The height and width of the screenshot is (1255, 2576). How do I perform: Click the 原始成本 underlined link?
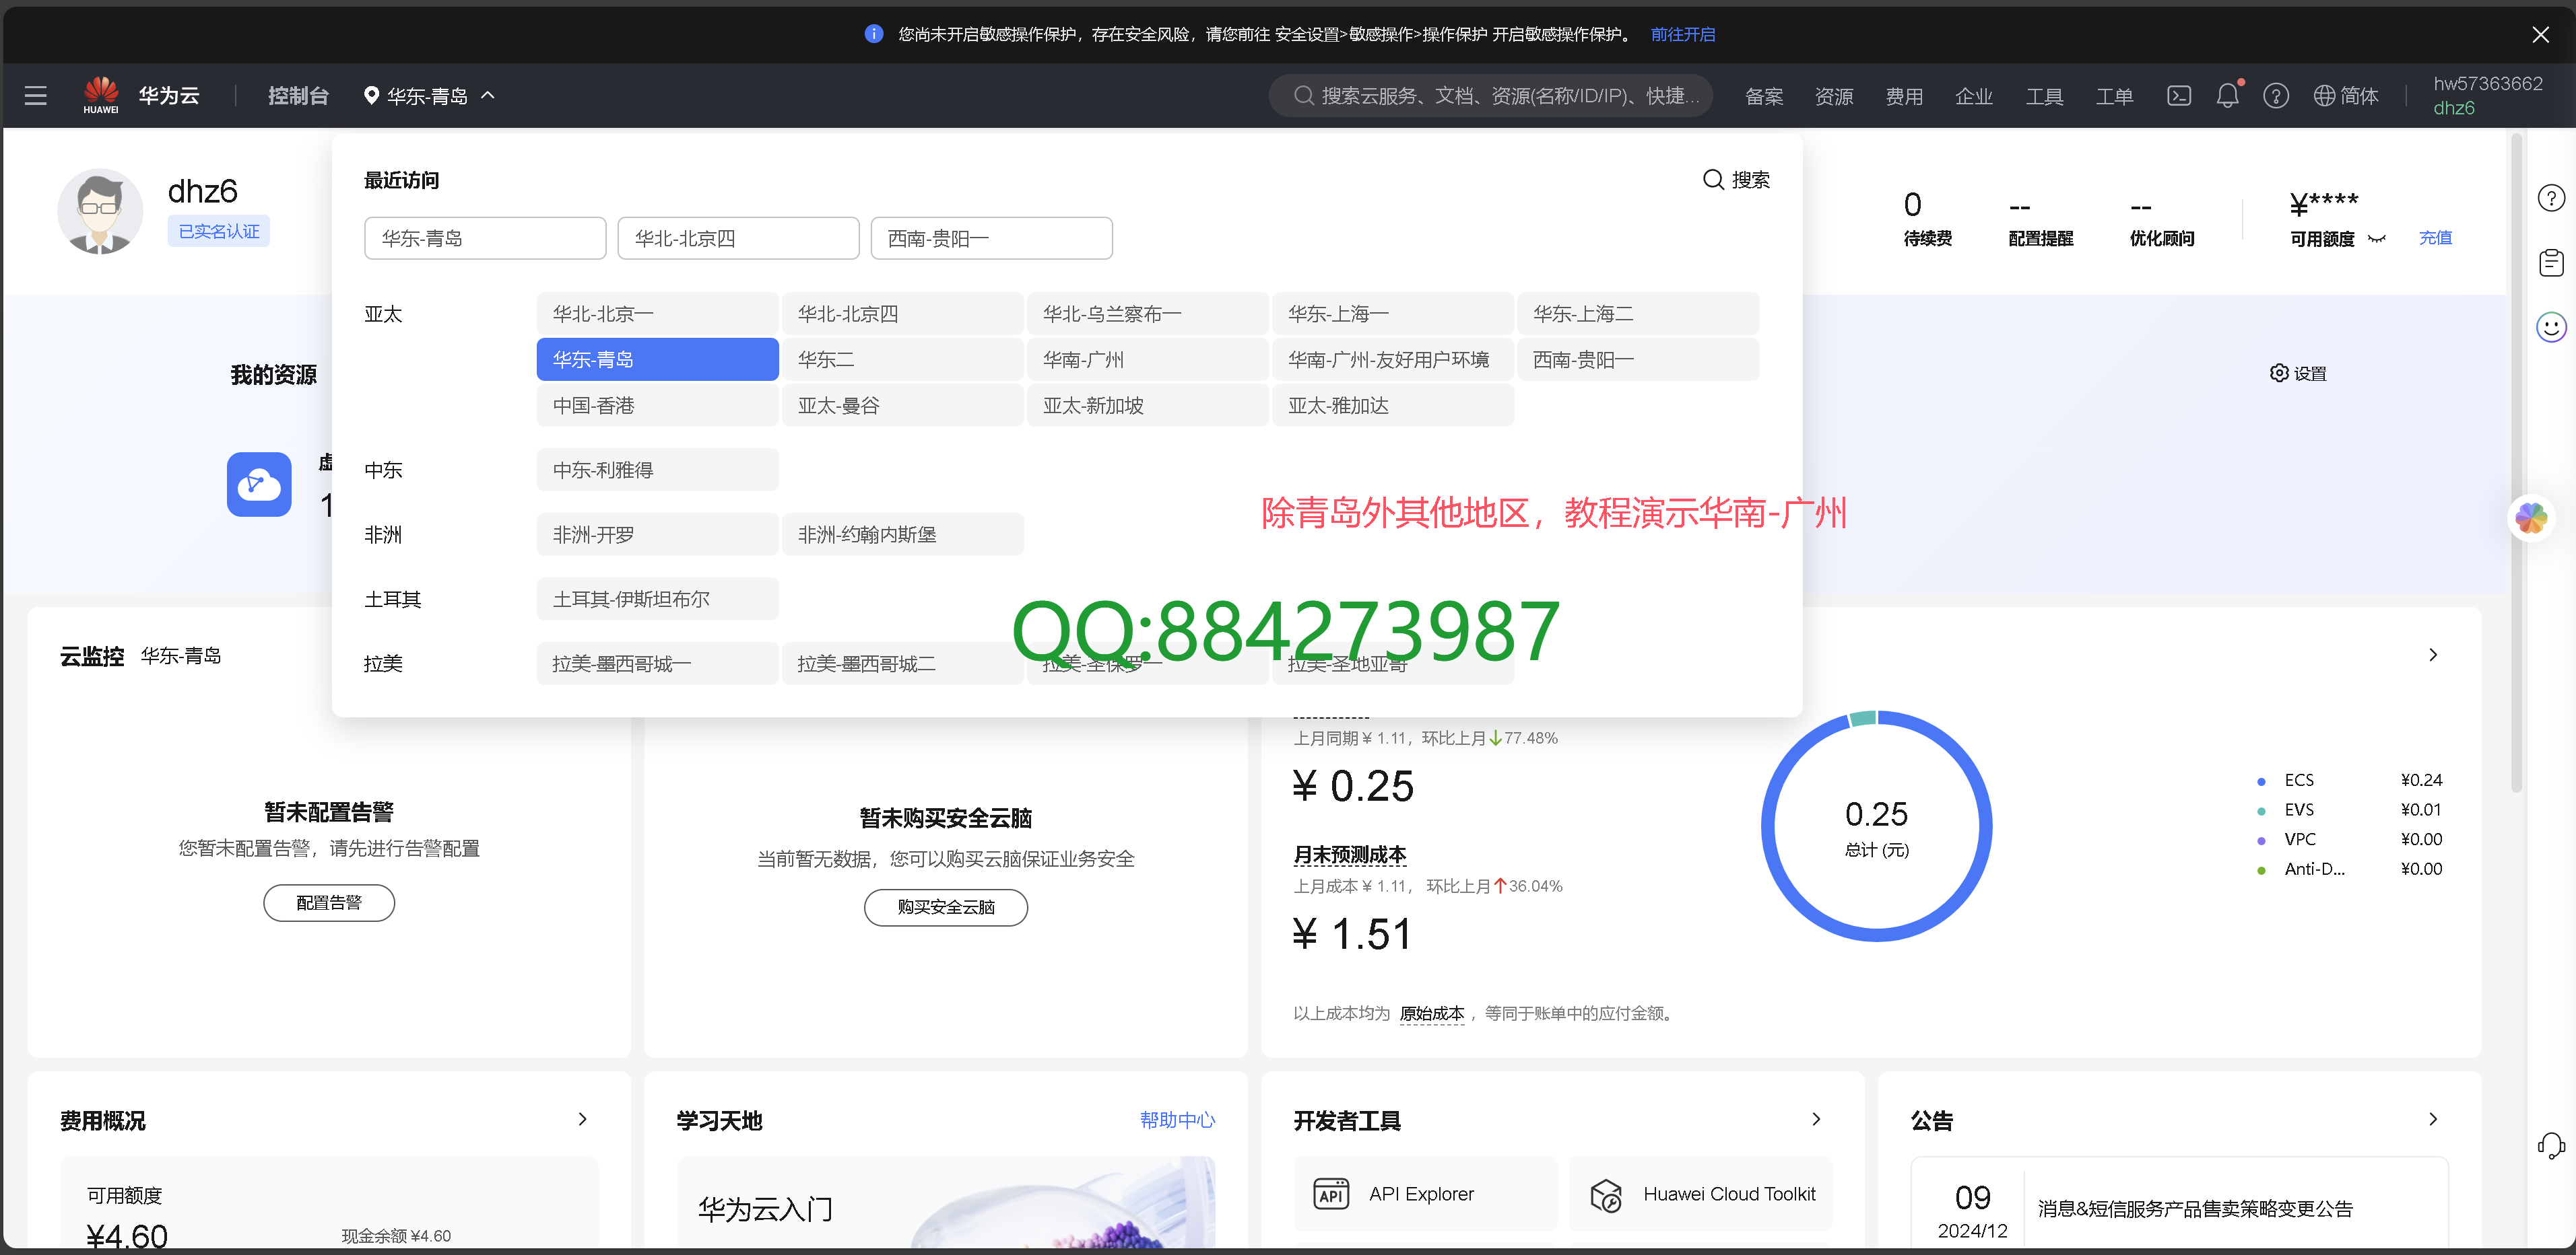click(x=1432, y=1013)
